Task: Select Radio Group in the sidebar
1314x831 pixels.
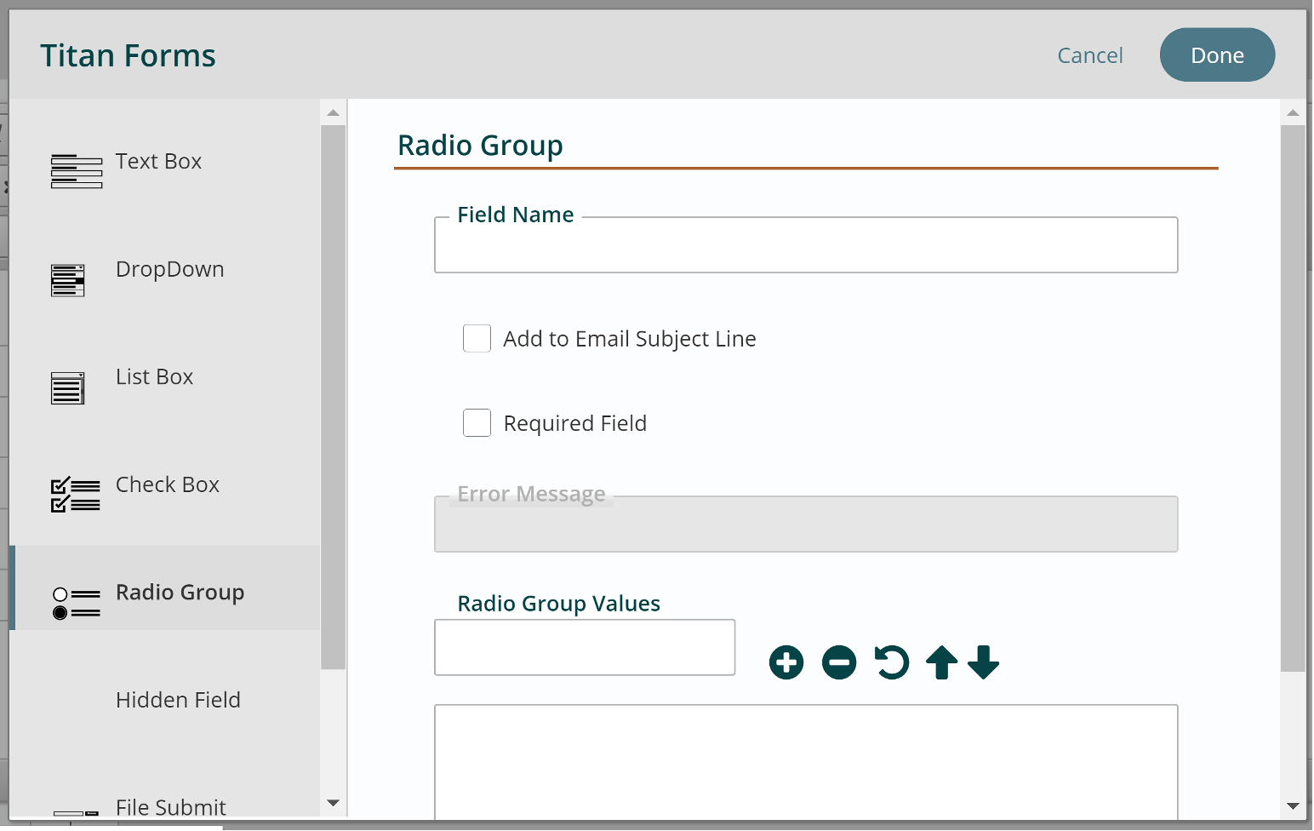Action: (x=180, y=592)
